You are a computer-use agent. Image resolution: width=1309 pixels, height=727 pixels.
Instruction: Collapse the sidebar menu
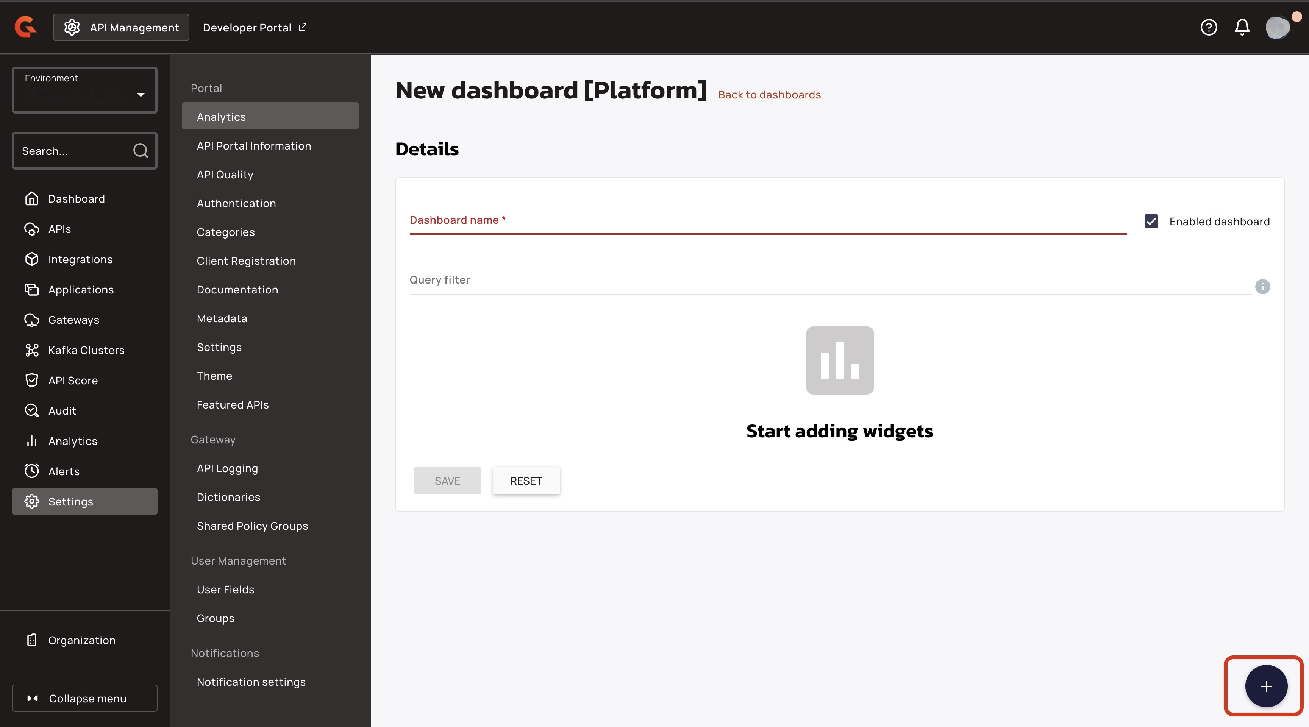pos(85,699)
